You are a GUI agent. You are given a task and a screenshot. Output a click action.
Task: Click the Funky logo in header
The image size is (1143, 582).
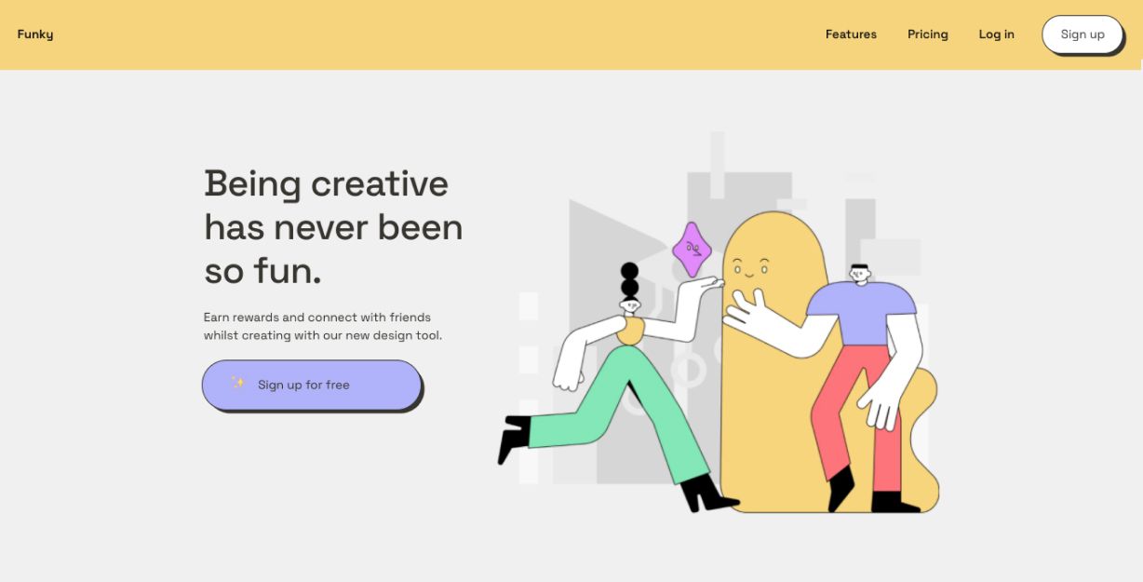coord(35,34)
